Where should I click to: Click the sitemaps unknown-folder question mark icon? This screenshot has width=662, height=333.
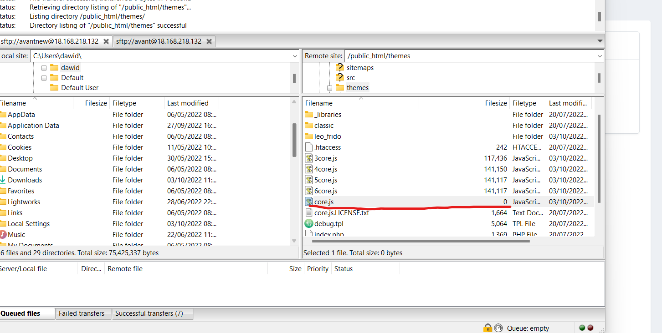click(340, 67)
